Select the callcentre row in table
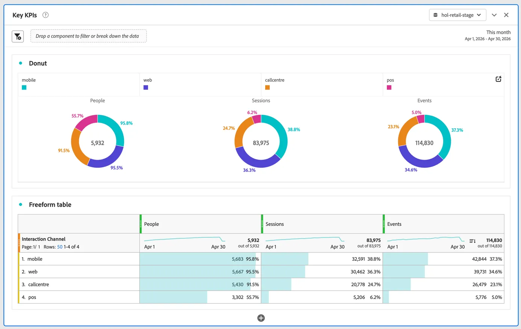Viewport: 521px width, 329px height. point(261,284)
